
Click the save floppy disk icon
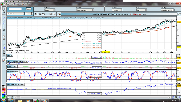[36, 14]
